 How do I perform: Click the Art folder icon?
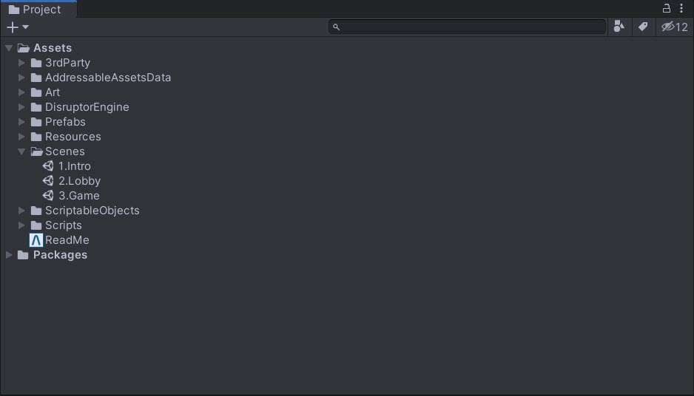coord(36,92)
